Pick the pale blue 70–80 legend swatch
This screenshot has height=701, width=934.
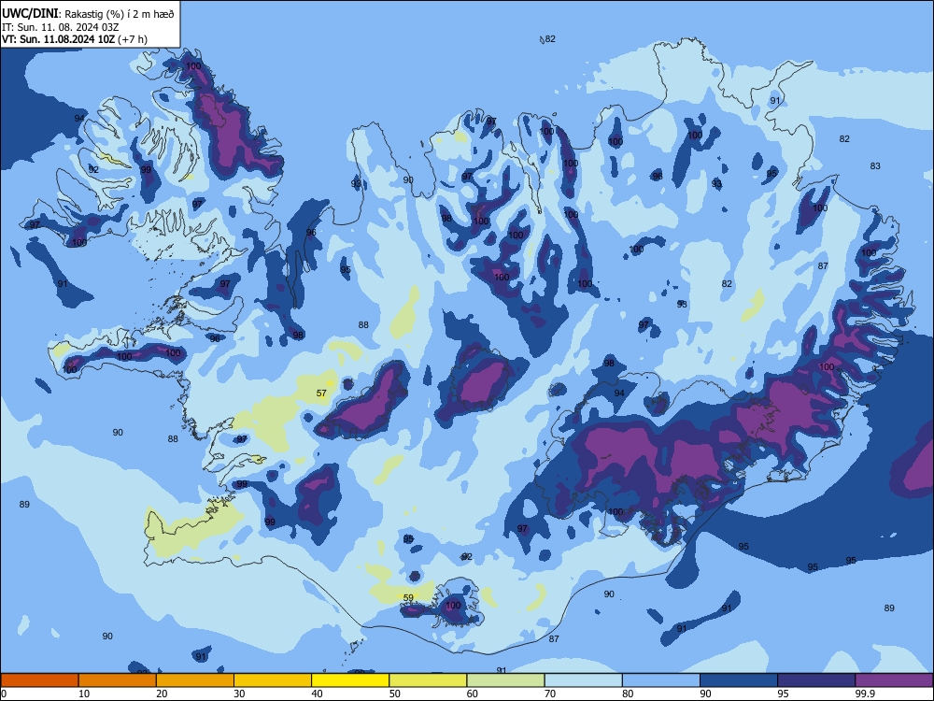tap(583, 680)
